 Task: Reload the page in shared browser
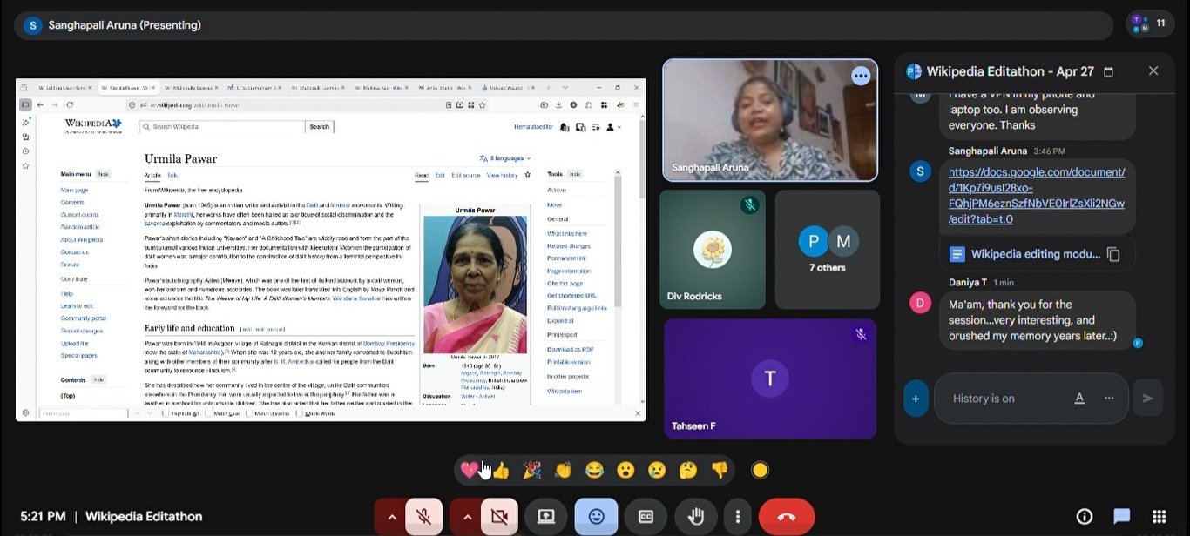pyautogui.click(x=69, y=104)
